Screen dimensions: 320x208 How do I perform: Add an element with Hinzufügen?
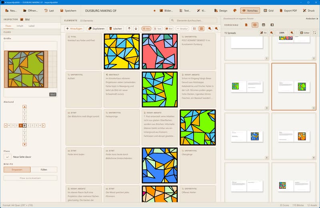pyautogui.click(x=74, y=28)
